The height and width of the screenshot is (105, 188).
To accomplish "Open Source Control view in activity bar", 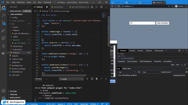I will coord(4,23).
